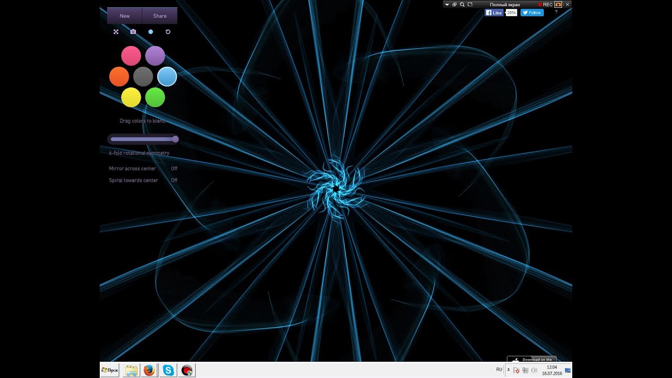The image size is (672, 378).
Task: Click the Show desktop tray button
Action: coord(568,370)
